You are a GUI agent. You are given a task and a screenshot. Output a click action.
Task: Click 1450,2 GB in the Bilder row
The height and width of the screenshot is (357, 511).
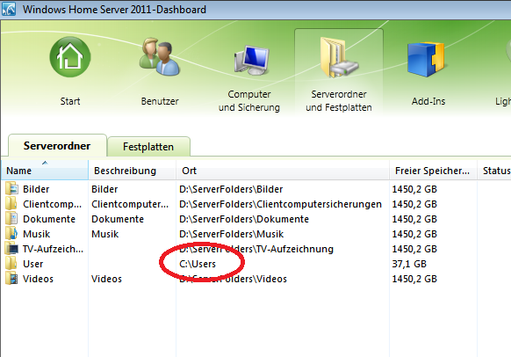(x=414, y=189)
